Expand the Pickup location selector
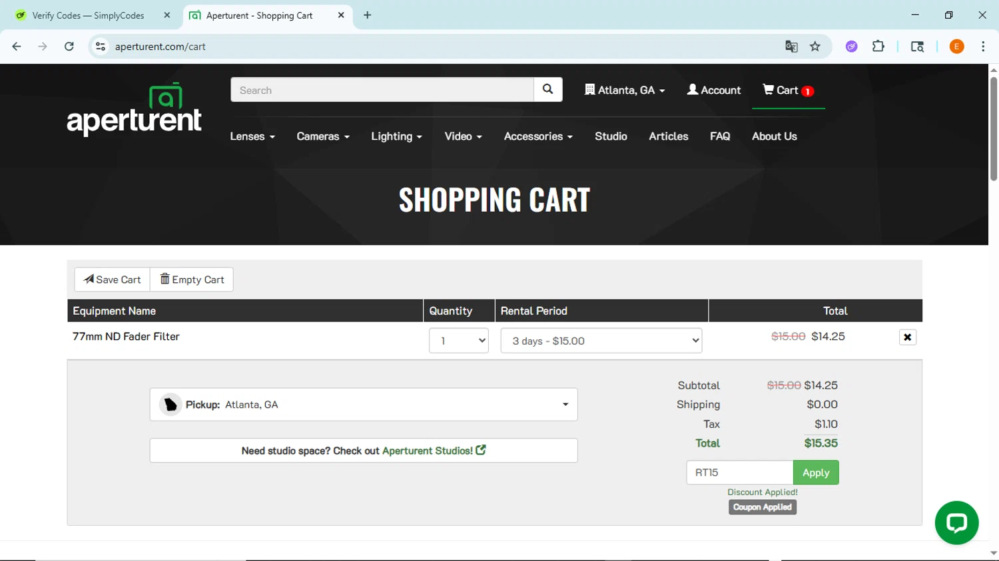 click(364, 405)
